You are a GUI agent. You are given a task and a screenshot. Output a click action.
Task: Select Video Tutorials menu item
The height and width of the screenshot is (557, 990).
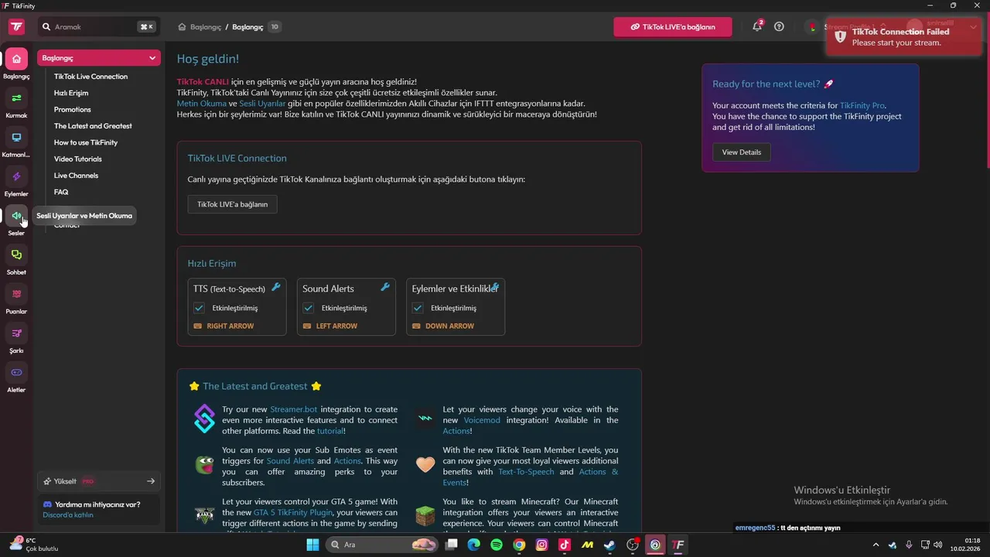(x=78, y=159)
